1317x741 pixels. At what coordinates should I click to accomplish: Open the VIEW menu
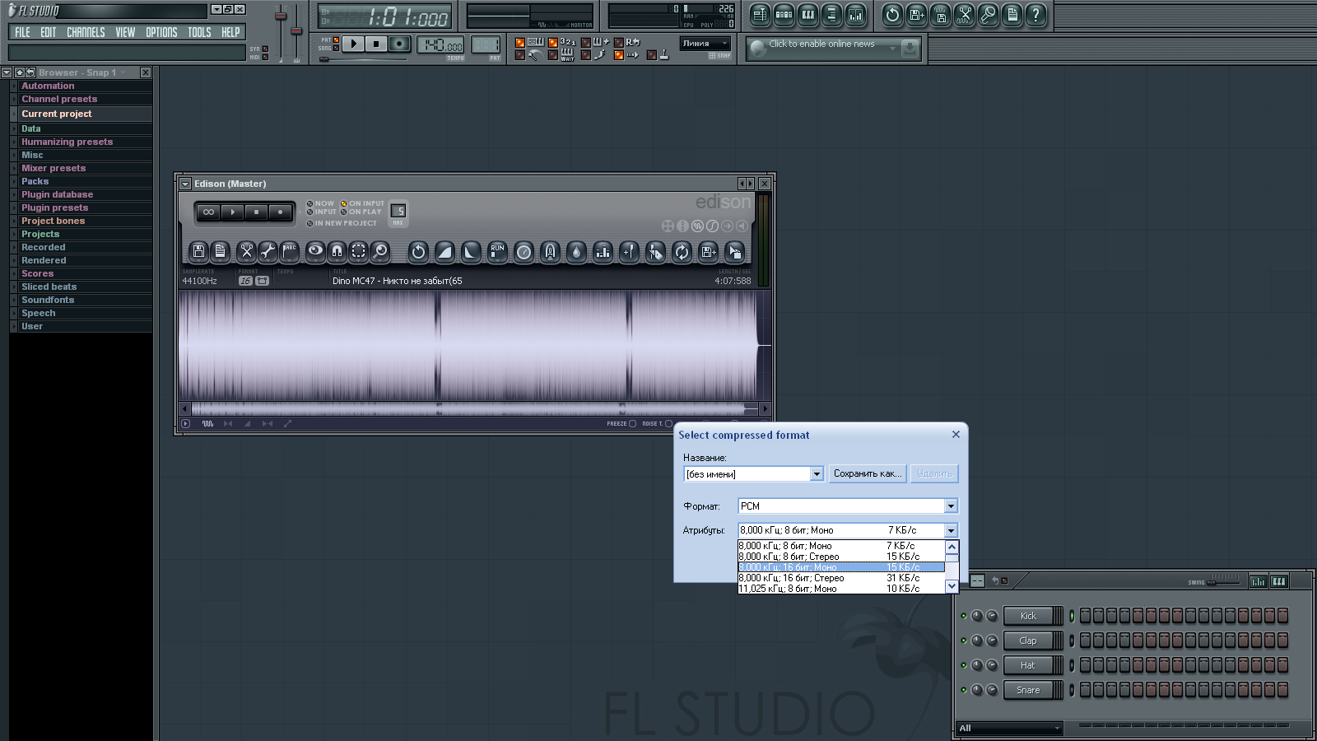coord(125,32)
